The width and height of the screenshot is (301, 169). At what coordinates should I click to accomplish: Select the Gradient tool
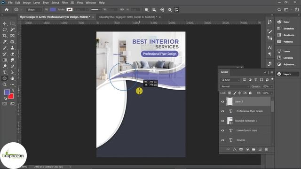(5, 60)
